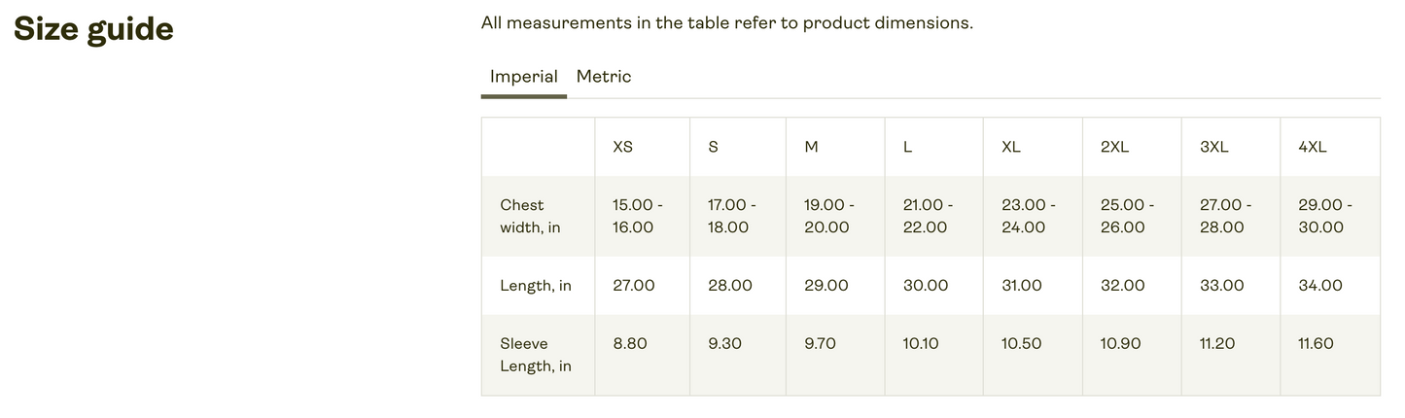1405x418 pixels.
Task: Click the 30.00 length cell
Action: click(925, 286)
